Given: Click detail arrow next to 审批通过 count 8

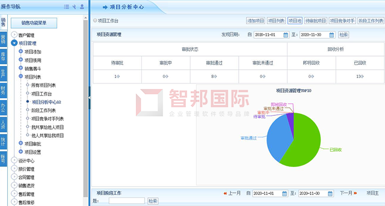Looking at the screenshot, I should coord(216,76).
